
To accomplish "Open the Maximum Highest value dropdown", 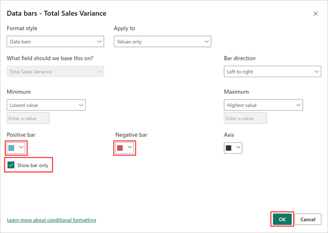I will pos(263,105).
